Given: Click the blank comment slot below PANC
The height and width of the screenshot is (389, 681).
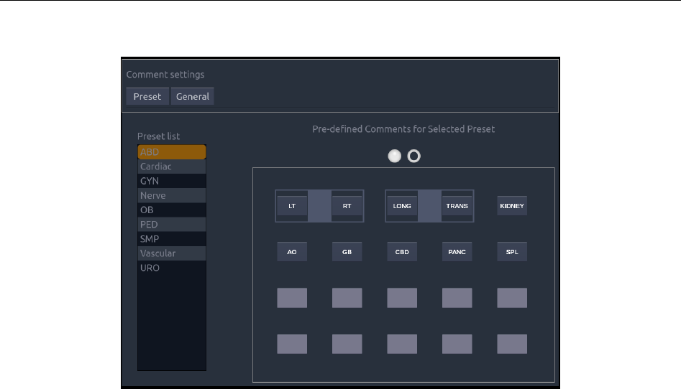Looking at the screenshot, I should point(457,298).
